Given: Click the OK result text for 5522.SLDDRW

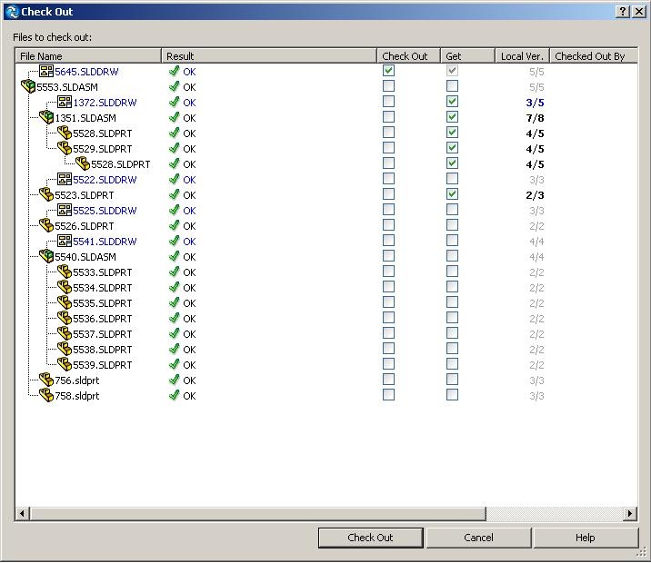Looking at the screenshot, I should [189, 180].
